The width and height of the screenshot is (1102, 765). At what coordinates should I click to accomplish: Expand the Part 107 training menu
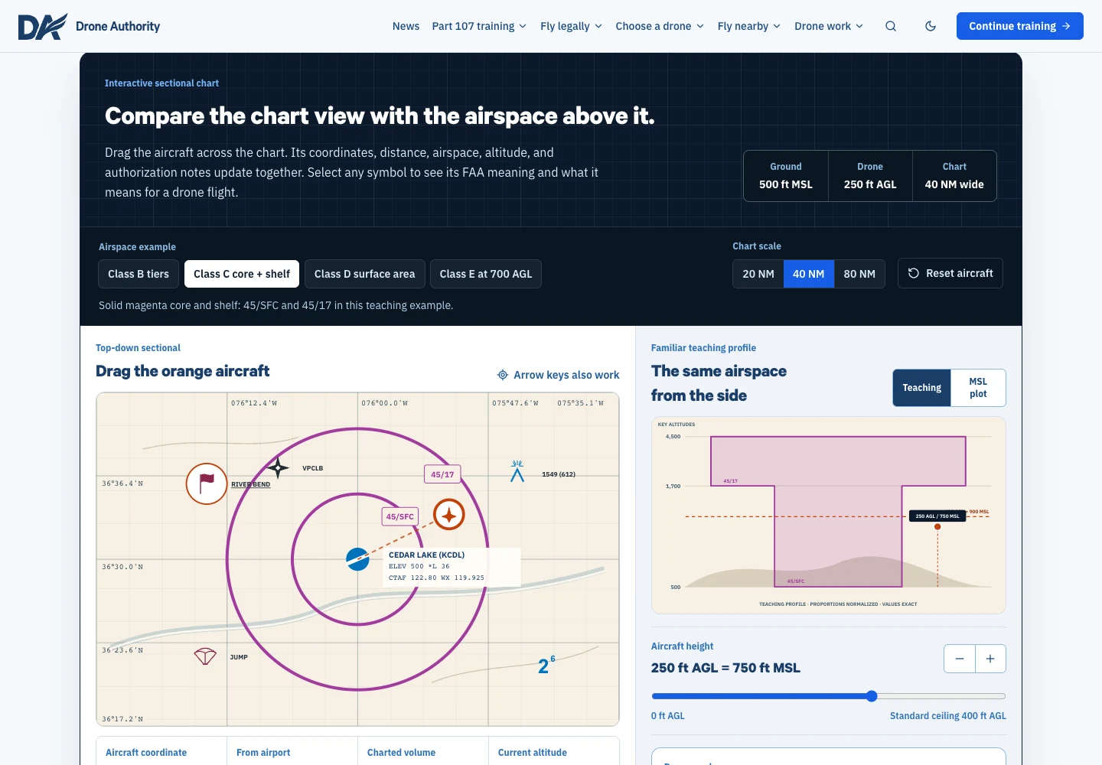point(479,26)
